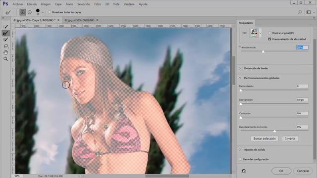Viewport: 317px width, 178px height.
Task: Click the Invertir button
Action: pos(290,138)
